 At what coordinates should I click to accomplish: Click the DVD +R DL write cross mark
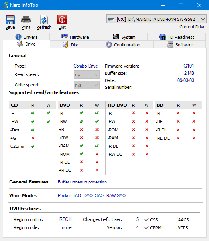coord(97,170)
